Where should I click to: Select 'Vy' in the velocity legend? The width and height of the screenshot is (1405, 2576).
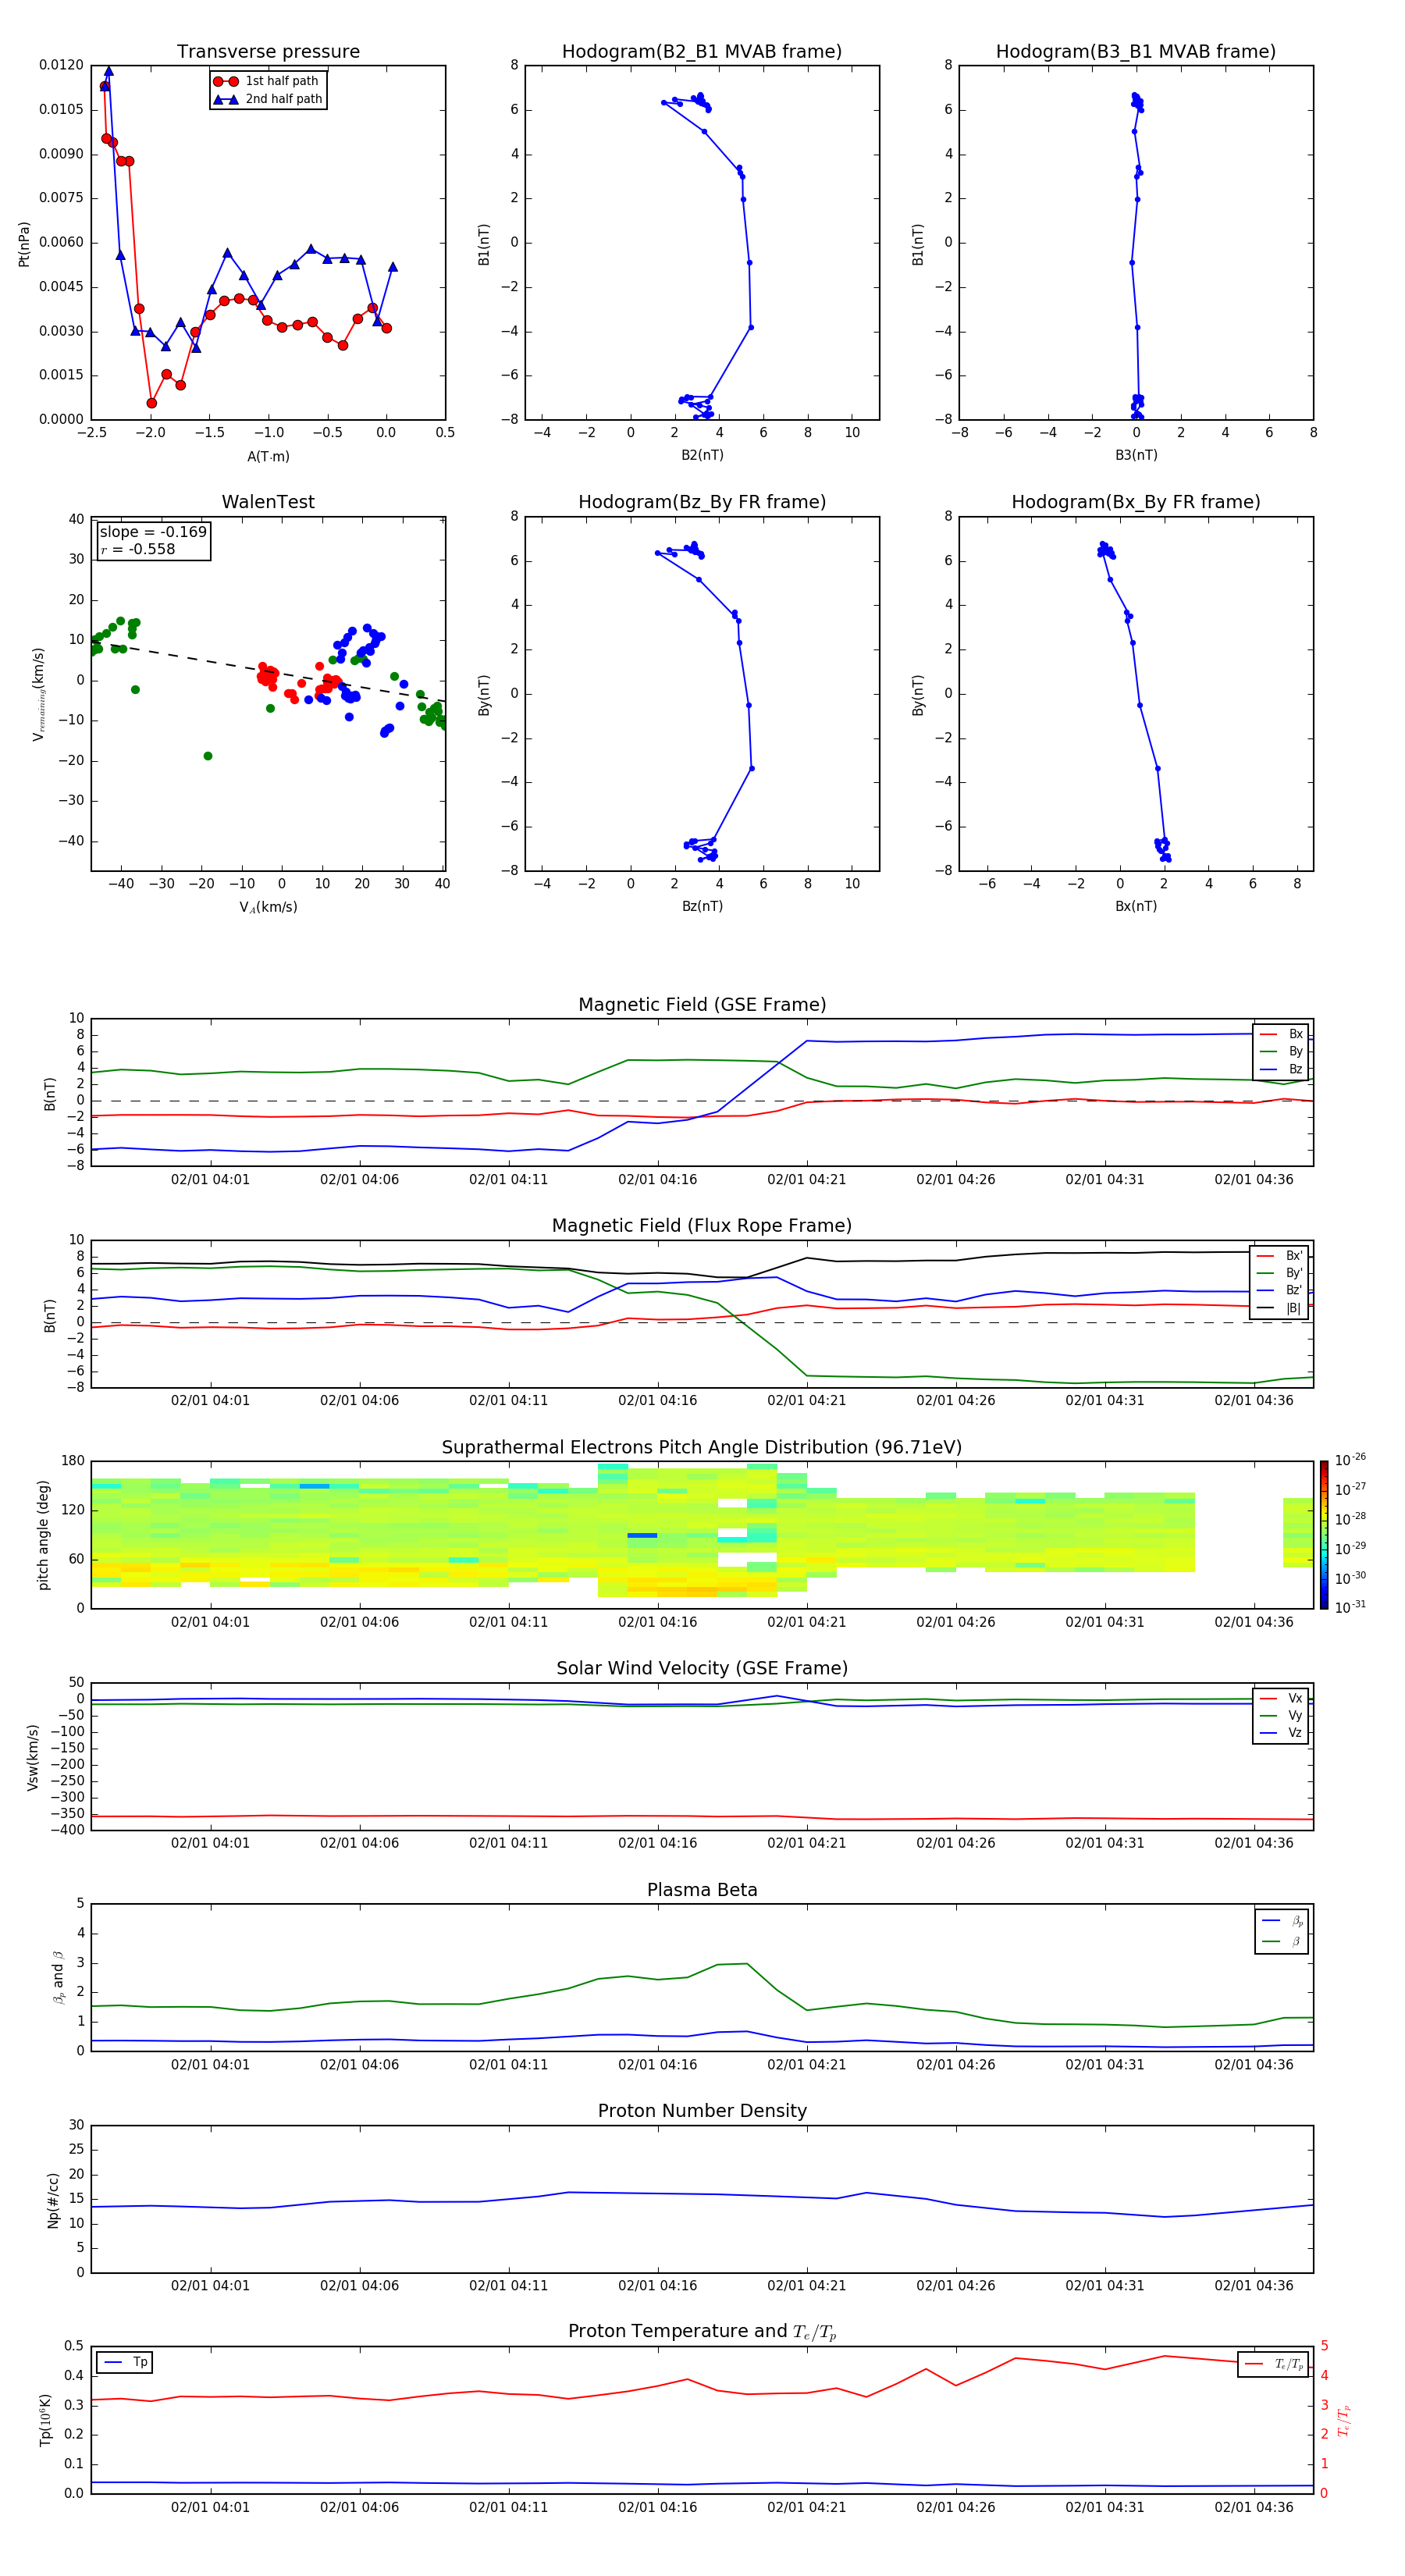pos(1281,1715)
